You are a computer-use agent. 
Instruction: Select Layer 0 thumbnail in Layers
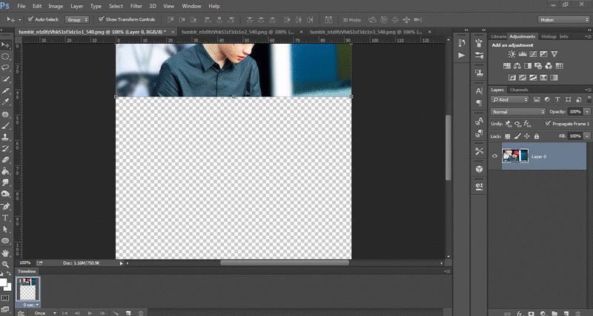pyautogui.click(x=515, y=156)
